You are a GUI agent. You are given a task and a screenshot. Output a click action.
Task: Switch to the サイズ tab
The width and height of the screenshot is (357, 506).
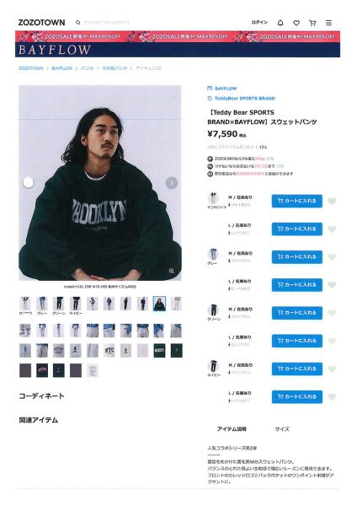tap(282, 429)
